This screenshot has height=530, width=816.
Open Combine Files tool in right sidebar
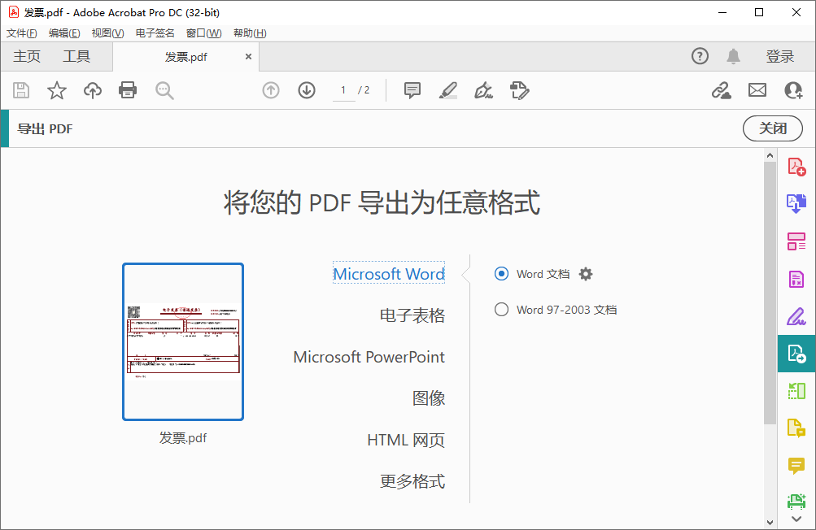click(x=796, y=203)
